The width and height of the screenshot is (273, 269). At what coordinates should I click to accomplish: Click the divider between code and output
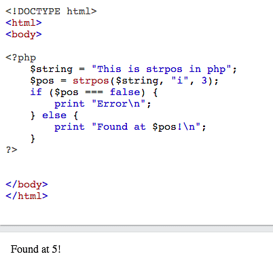pyautogui.click(x=136, y=228)
